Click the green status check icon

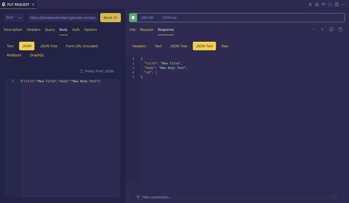(133, 17)
